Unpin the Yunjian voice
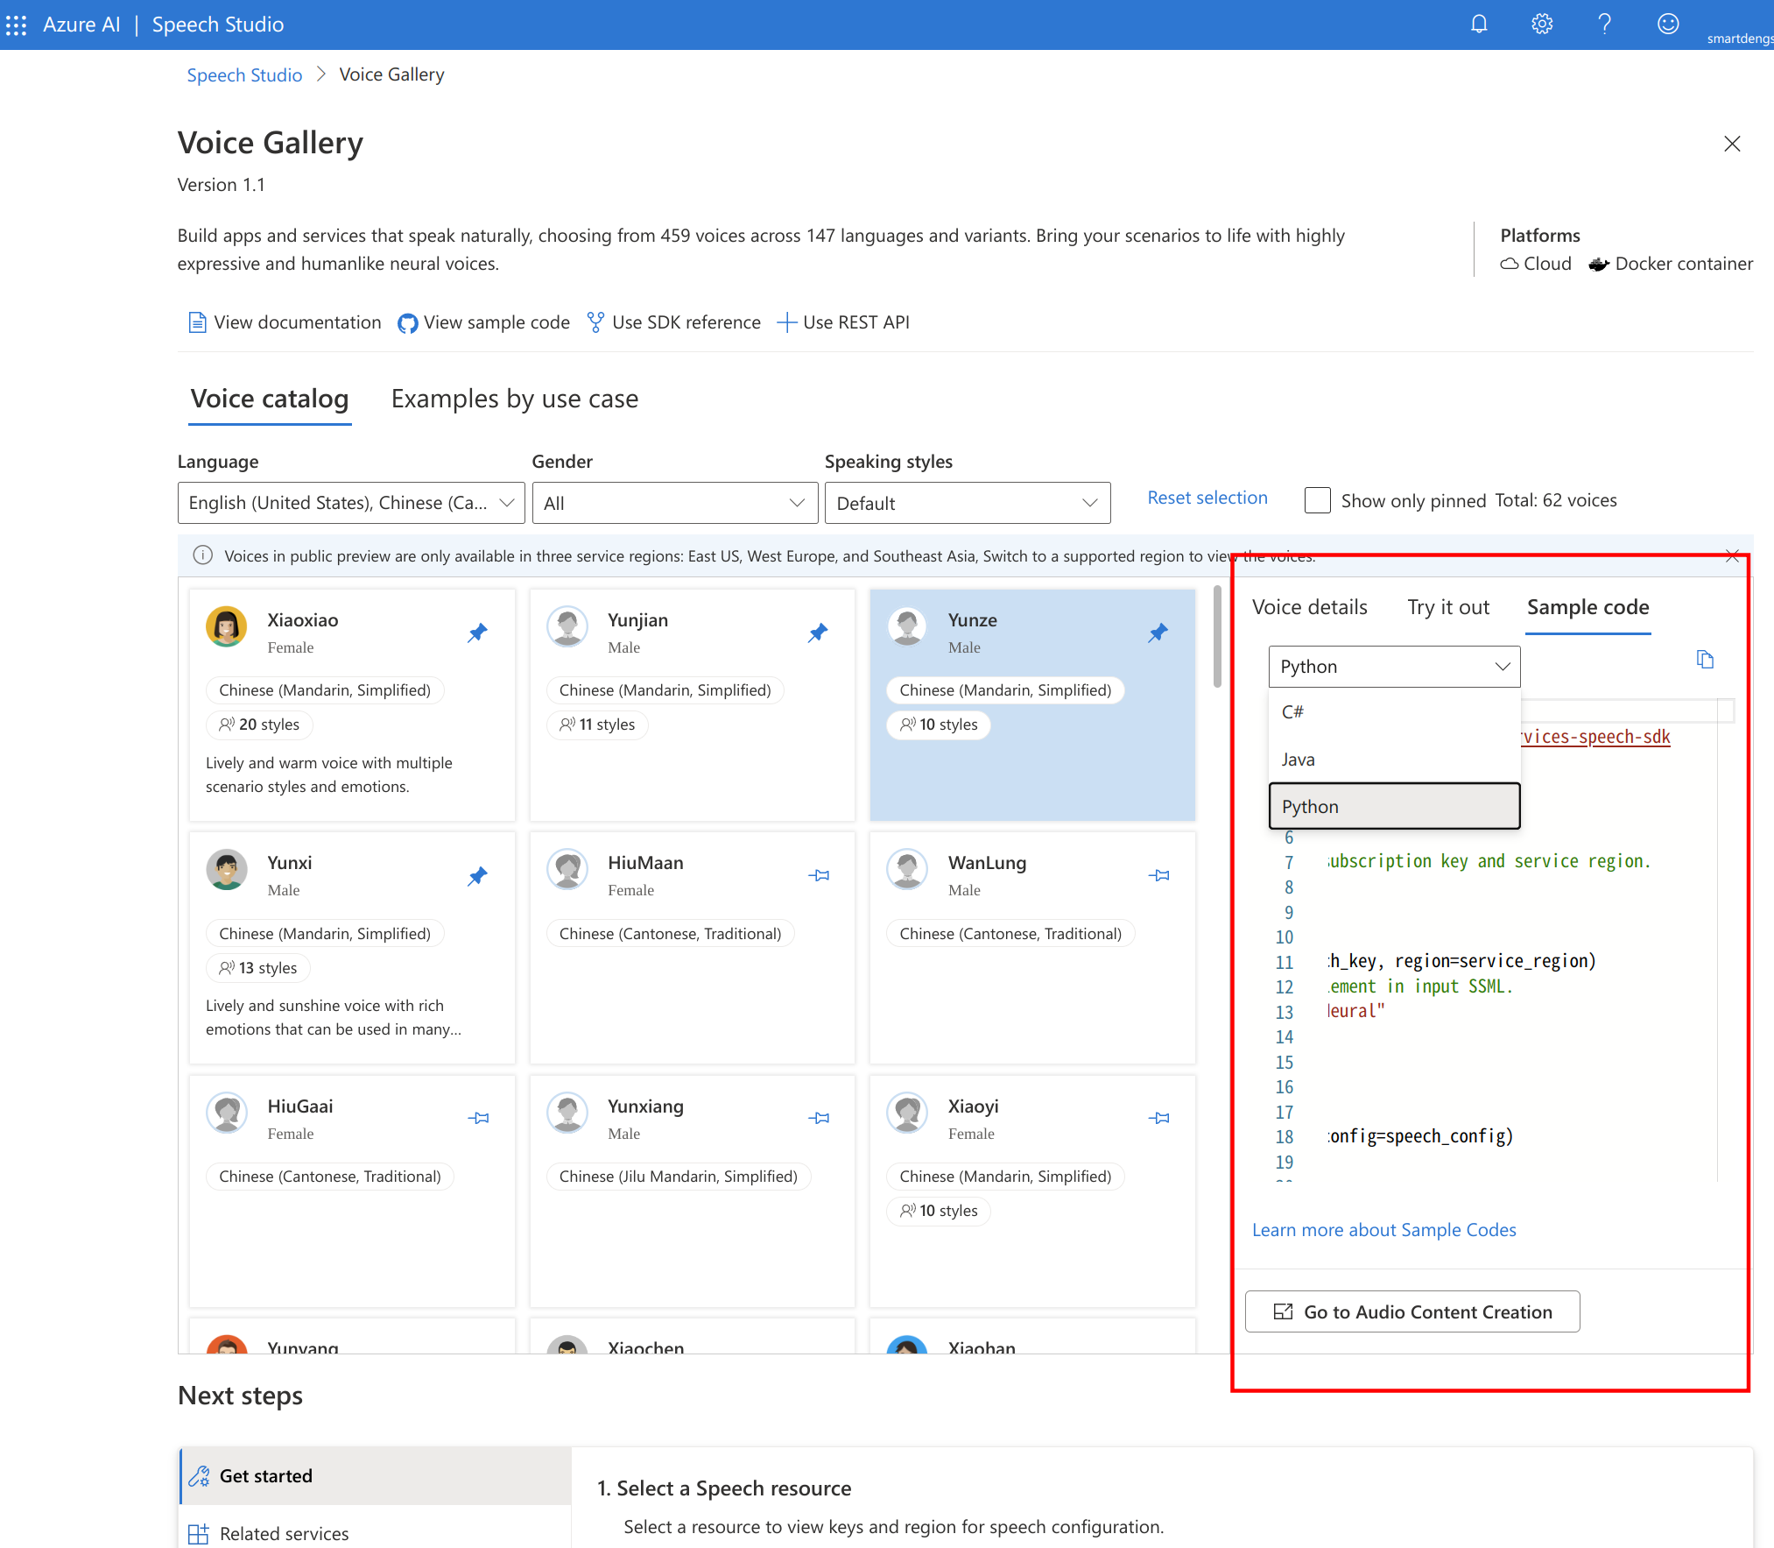 click(818, 633)
